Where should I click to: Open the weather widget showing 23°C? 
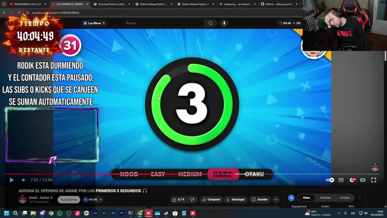(317, 213)
